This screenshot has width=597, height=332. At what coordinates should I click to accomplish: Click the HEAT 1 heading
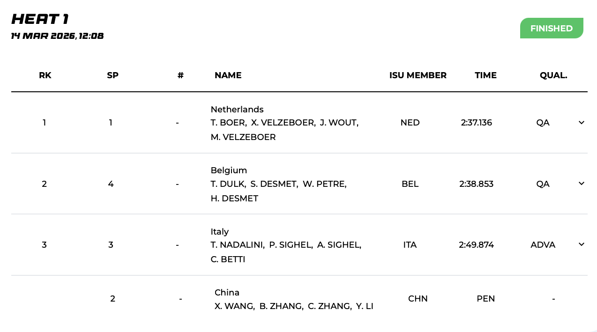[x=40, y=19]
